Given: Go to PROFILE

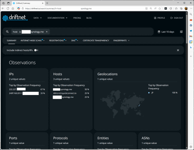Looking at the screenshot, I should (x=160, y=18).
